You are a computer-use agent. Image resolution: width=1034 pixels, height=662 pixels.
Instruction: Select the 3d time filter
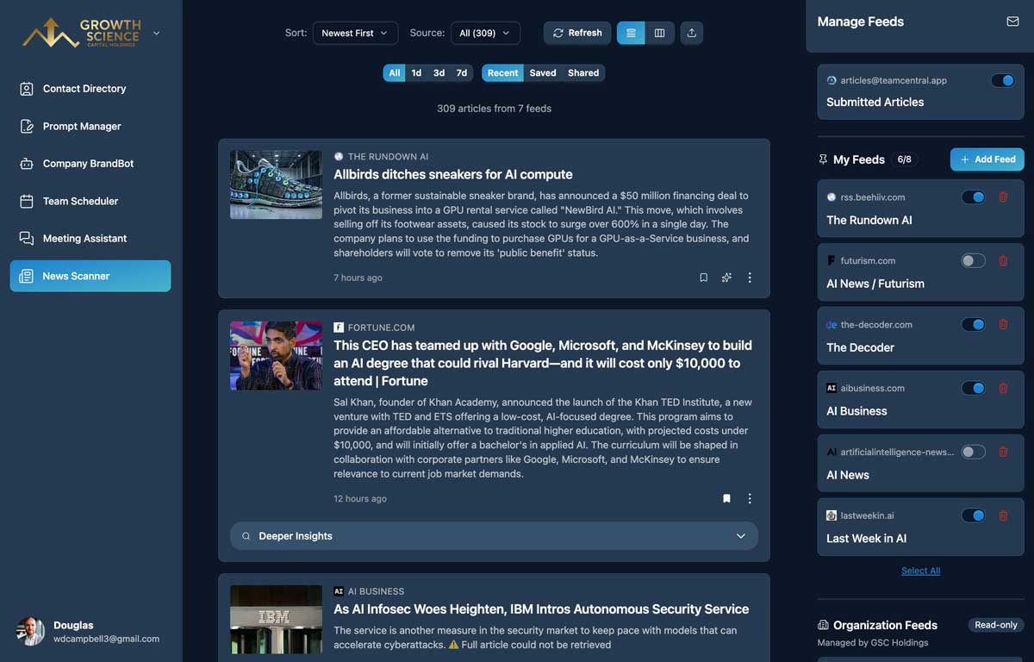[439, 73]
